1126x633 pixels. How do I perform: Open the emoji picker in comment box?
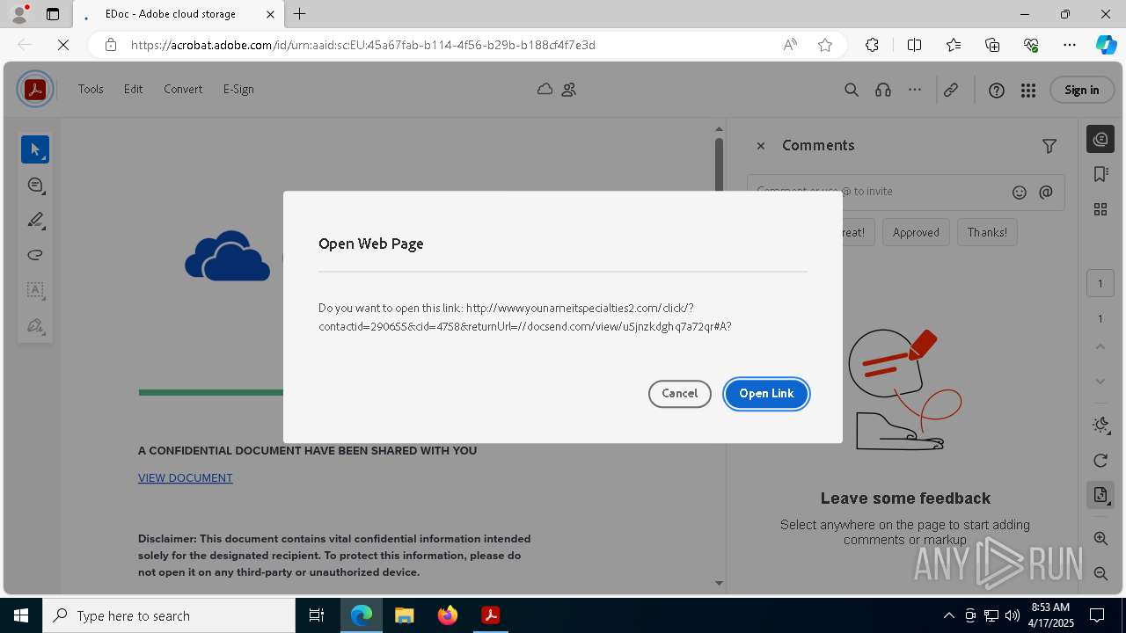1020,192
